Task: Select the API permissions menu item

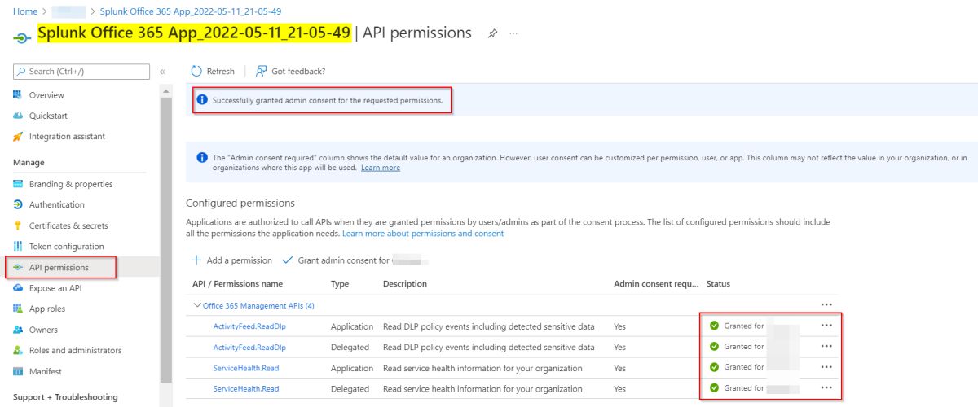Action: 59,267
